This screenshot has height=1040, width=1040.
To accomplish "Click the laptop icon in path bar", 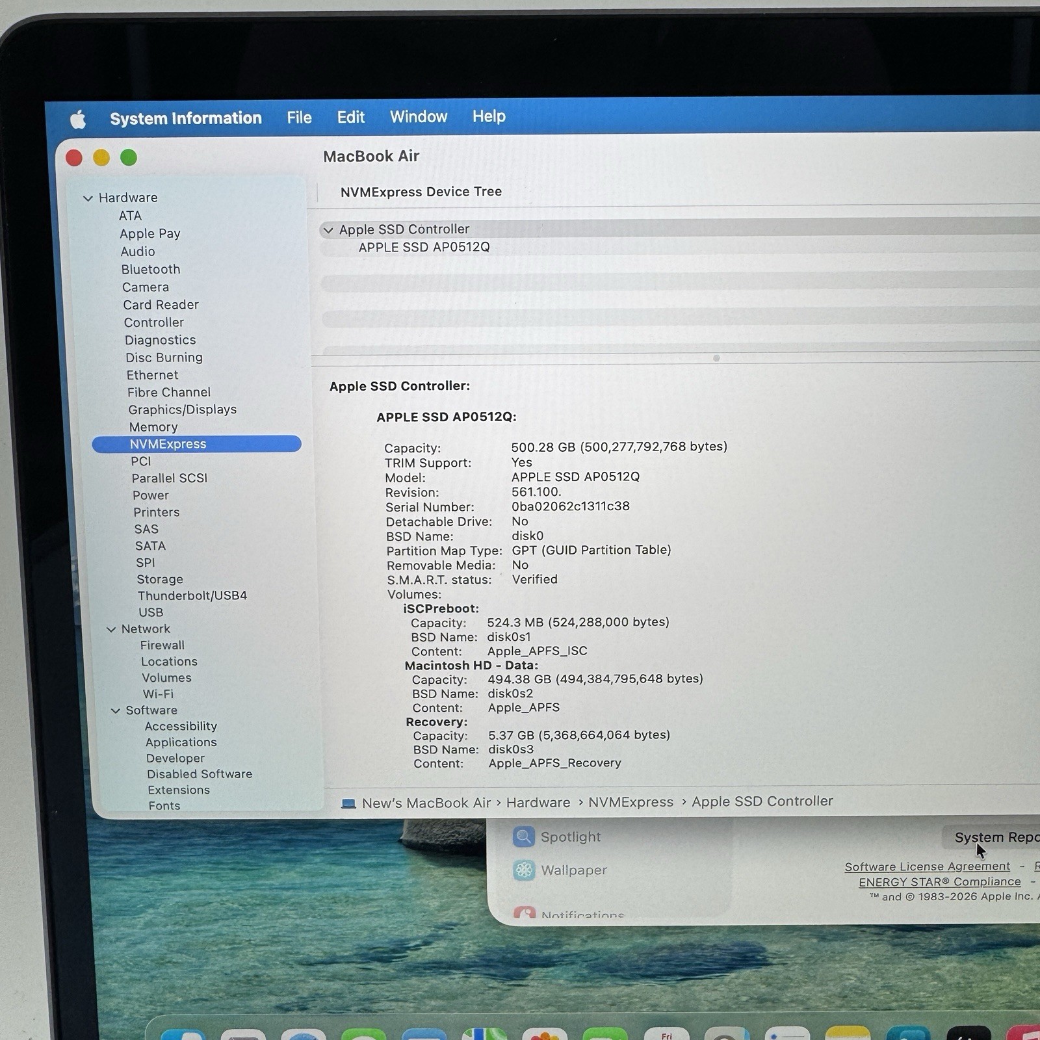I will [348, 804].
